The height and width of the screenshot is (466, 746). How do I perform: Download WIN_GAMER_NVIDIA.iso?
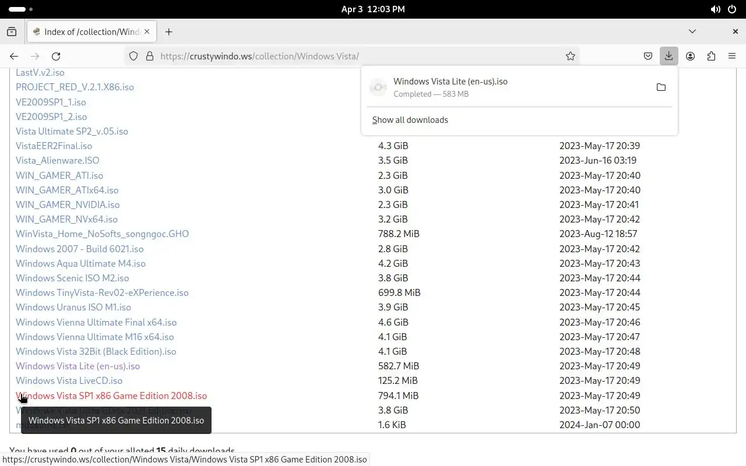click(x=68, y=204)
